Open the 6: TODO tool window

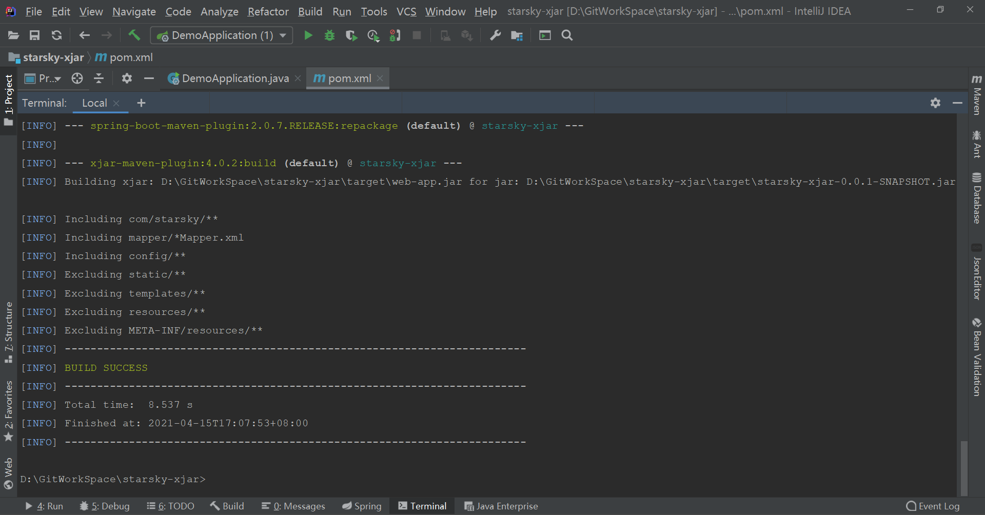(170, 506)
